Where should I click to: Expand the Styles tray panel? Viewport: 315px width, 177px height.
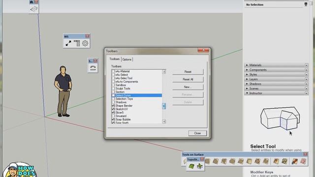247,74
